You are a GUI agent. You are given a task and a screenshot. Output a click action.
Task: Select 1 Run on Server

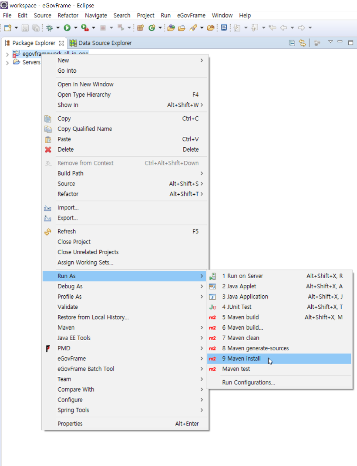click(279, 276)
